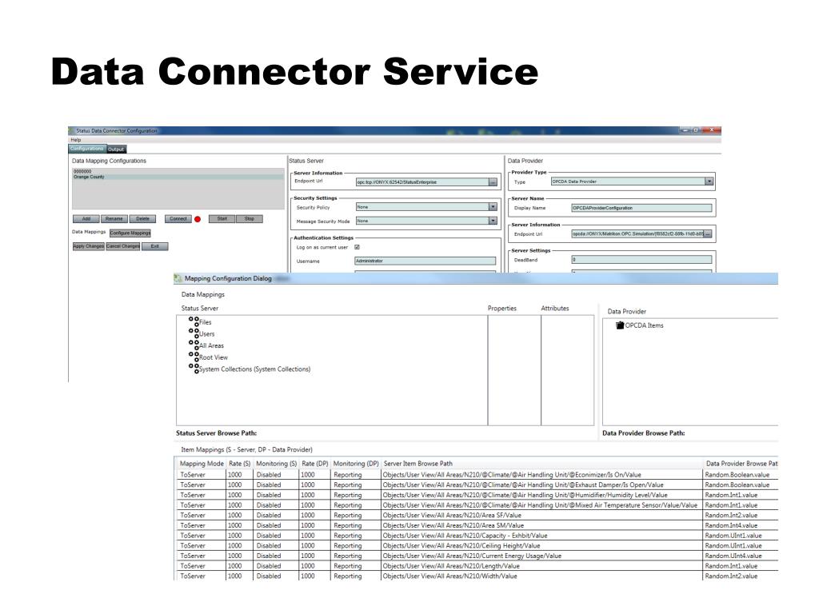Open the Help menu
The height and width of the screenshot is (614, 819).
coord(76,140)
